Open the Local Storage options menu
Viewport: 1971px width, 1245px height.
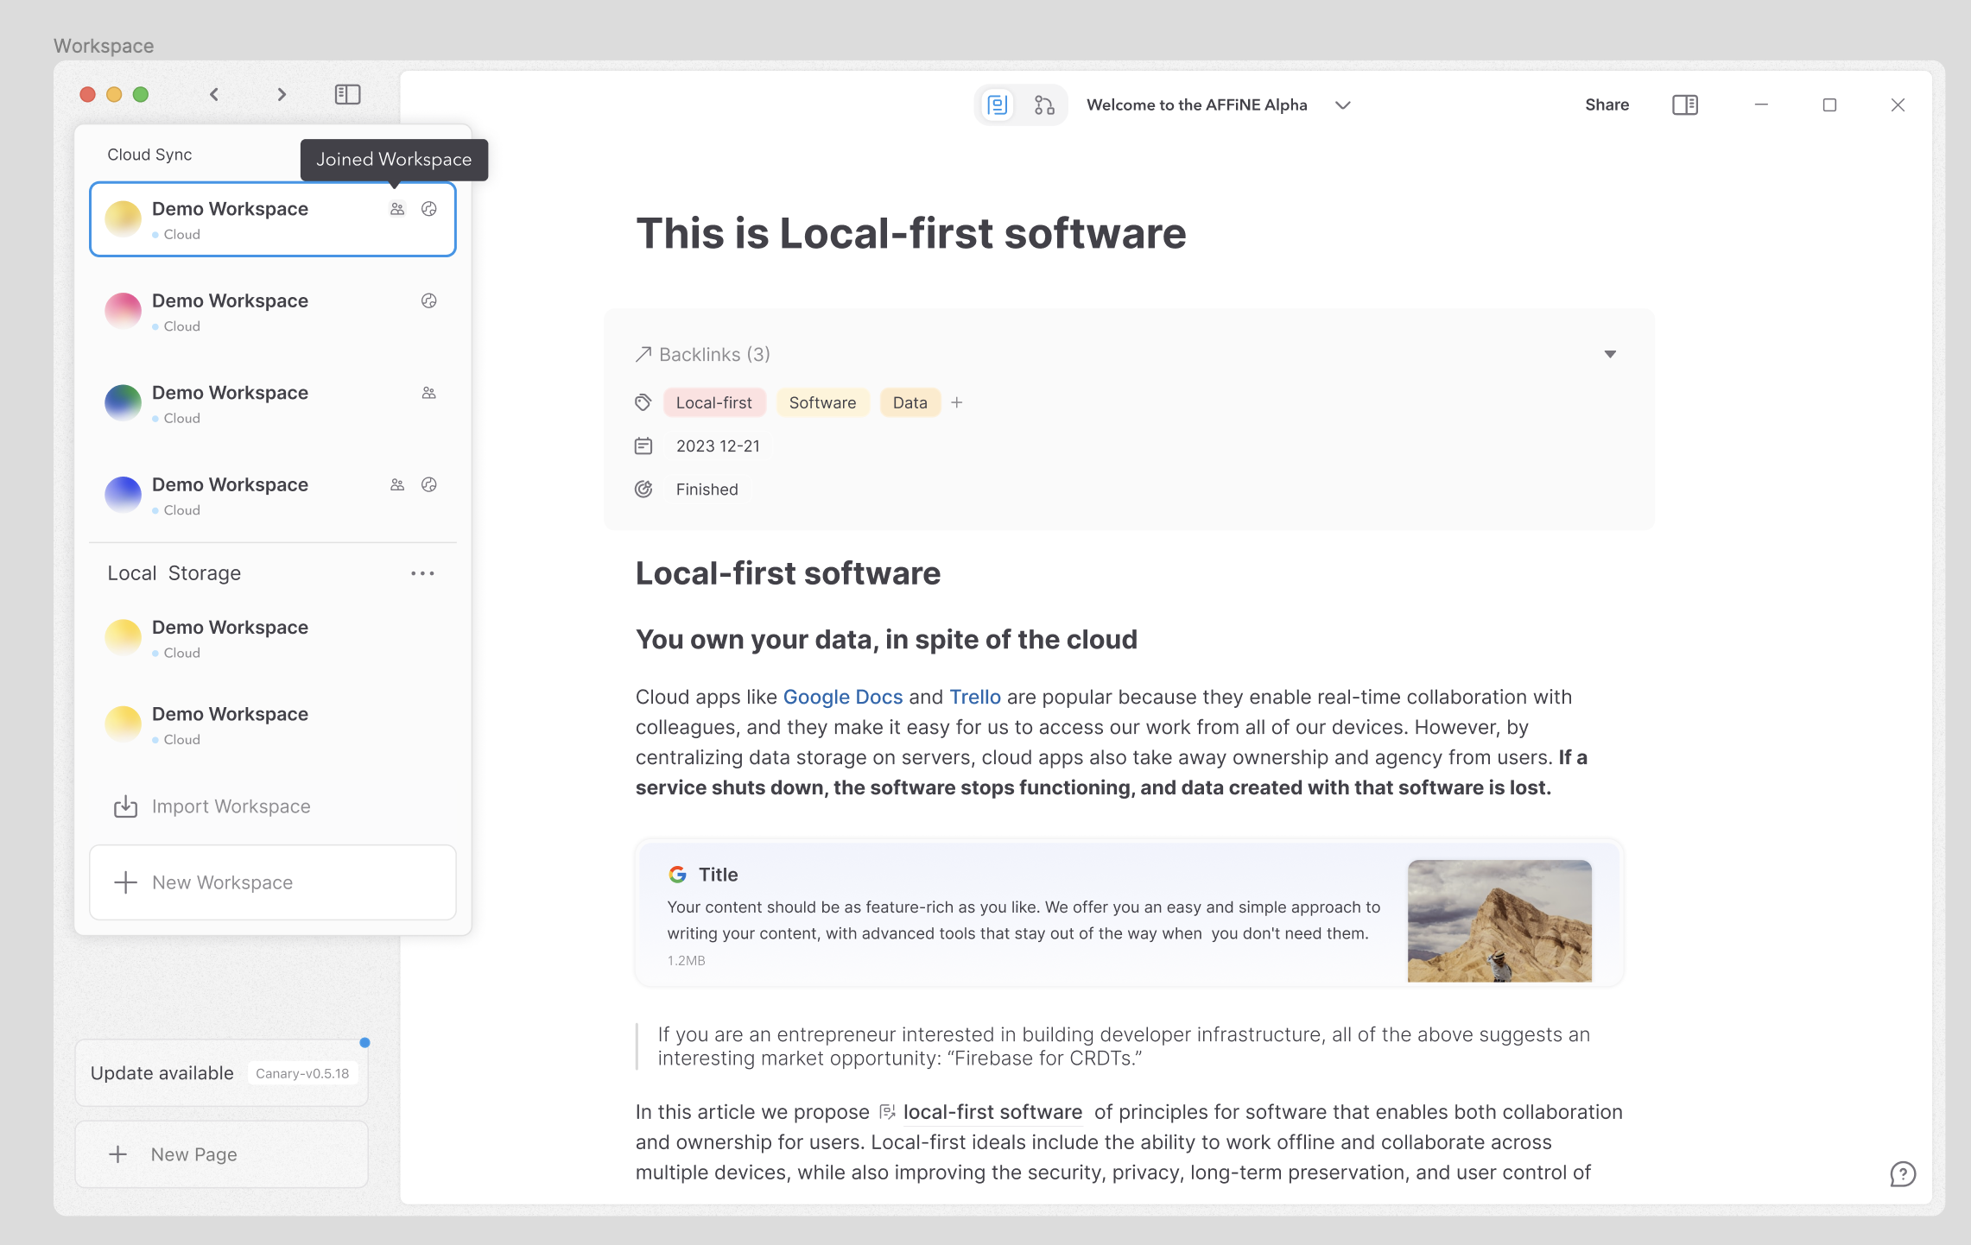tap(422, 572)
